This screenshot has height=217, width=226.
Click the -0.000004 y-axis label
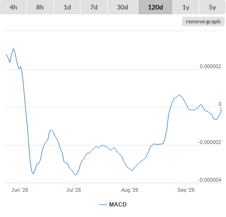[209, 180]
